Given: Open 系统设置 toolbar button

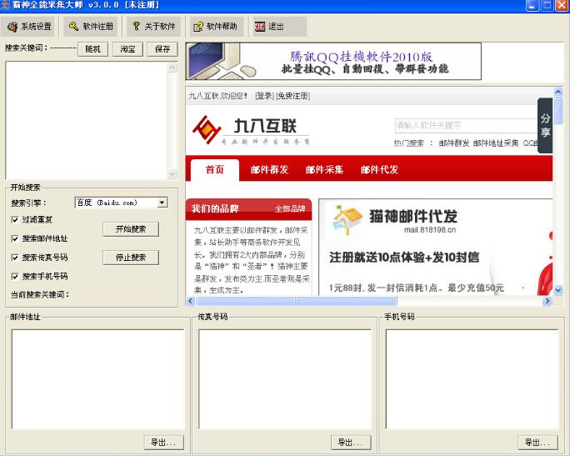Looking at the screenshot, I should (30, 27).
